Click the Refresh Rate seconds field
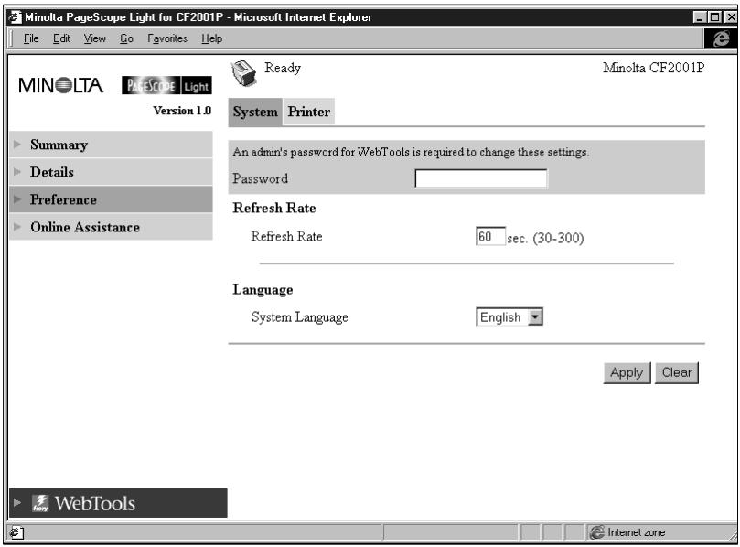The image size is (740, 547). click(490, 236)
